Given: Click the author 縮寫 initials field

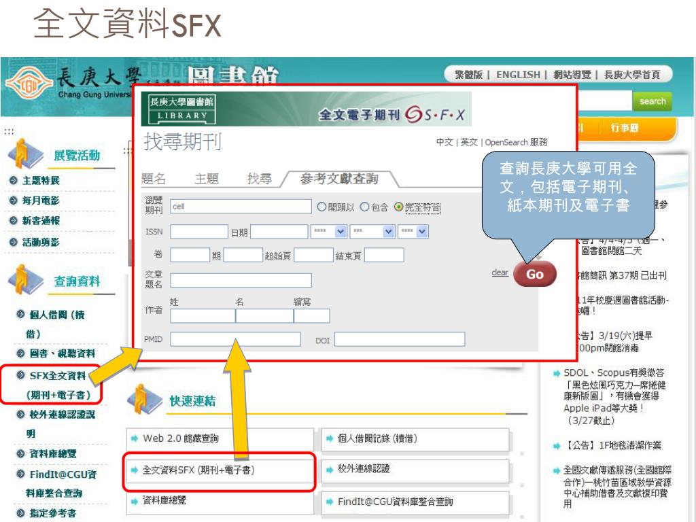Looking at the screenshot, I should 311,315.
